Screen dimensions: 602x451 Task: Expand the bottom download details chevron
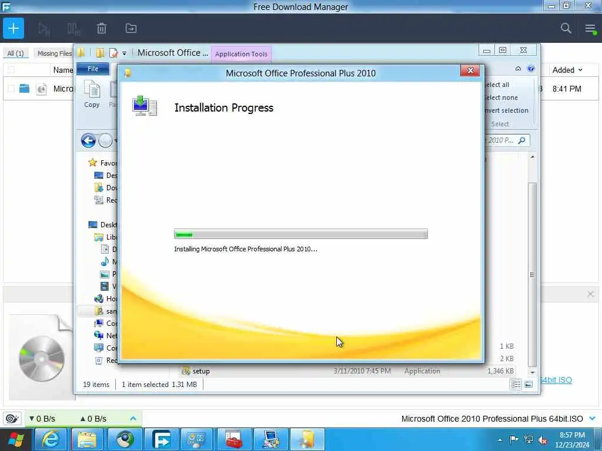click(593, 418)
